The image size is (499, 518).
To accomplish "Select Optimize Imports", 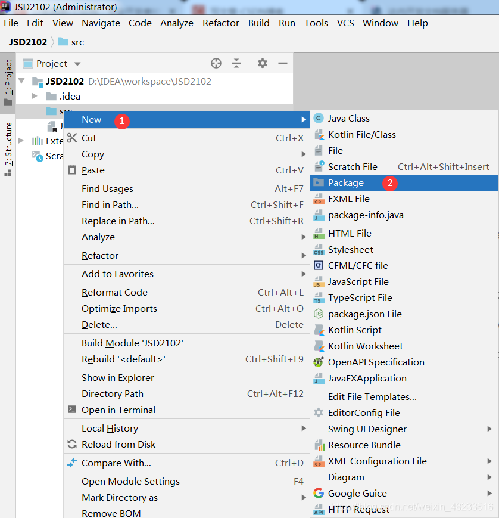I will coord(186,309).
